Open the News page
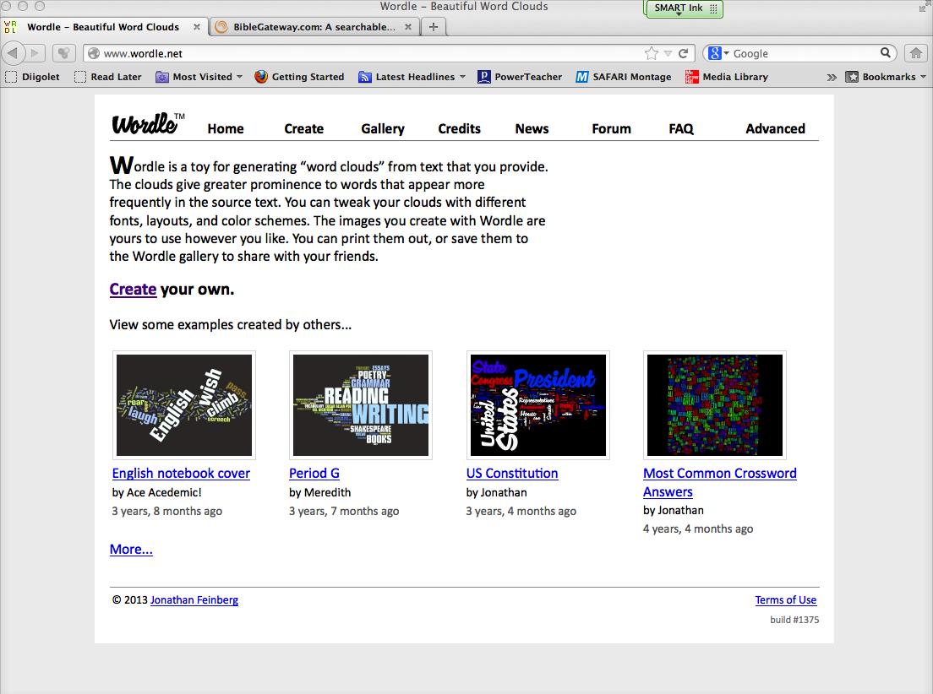 coord(532,128)
